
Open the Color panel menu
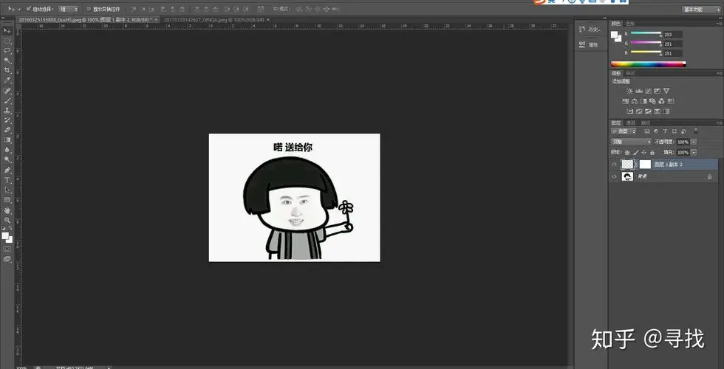tap(720, 24)
